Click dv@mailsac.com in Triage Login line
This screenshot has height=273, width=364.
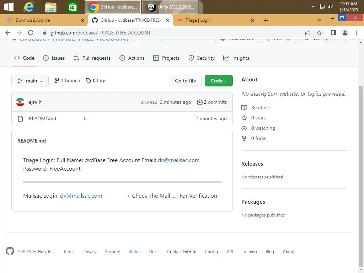[178, 160]
